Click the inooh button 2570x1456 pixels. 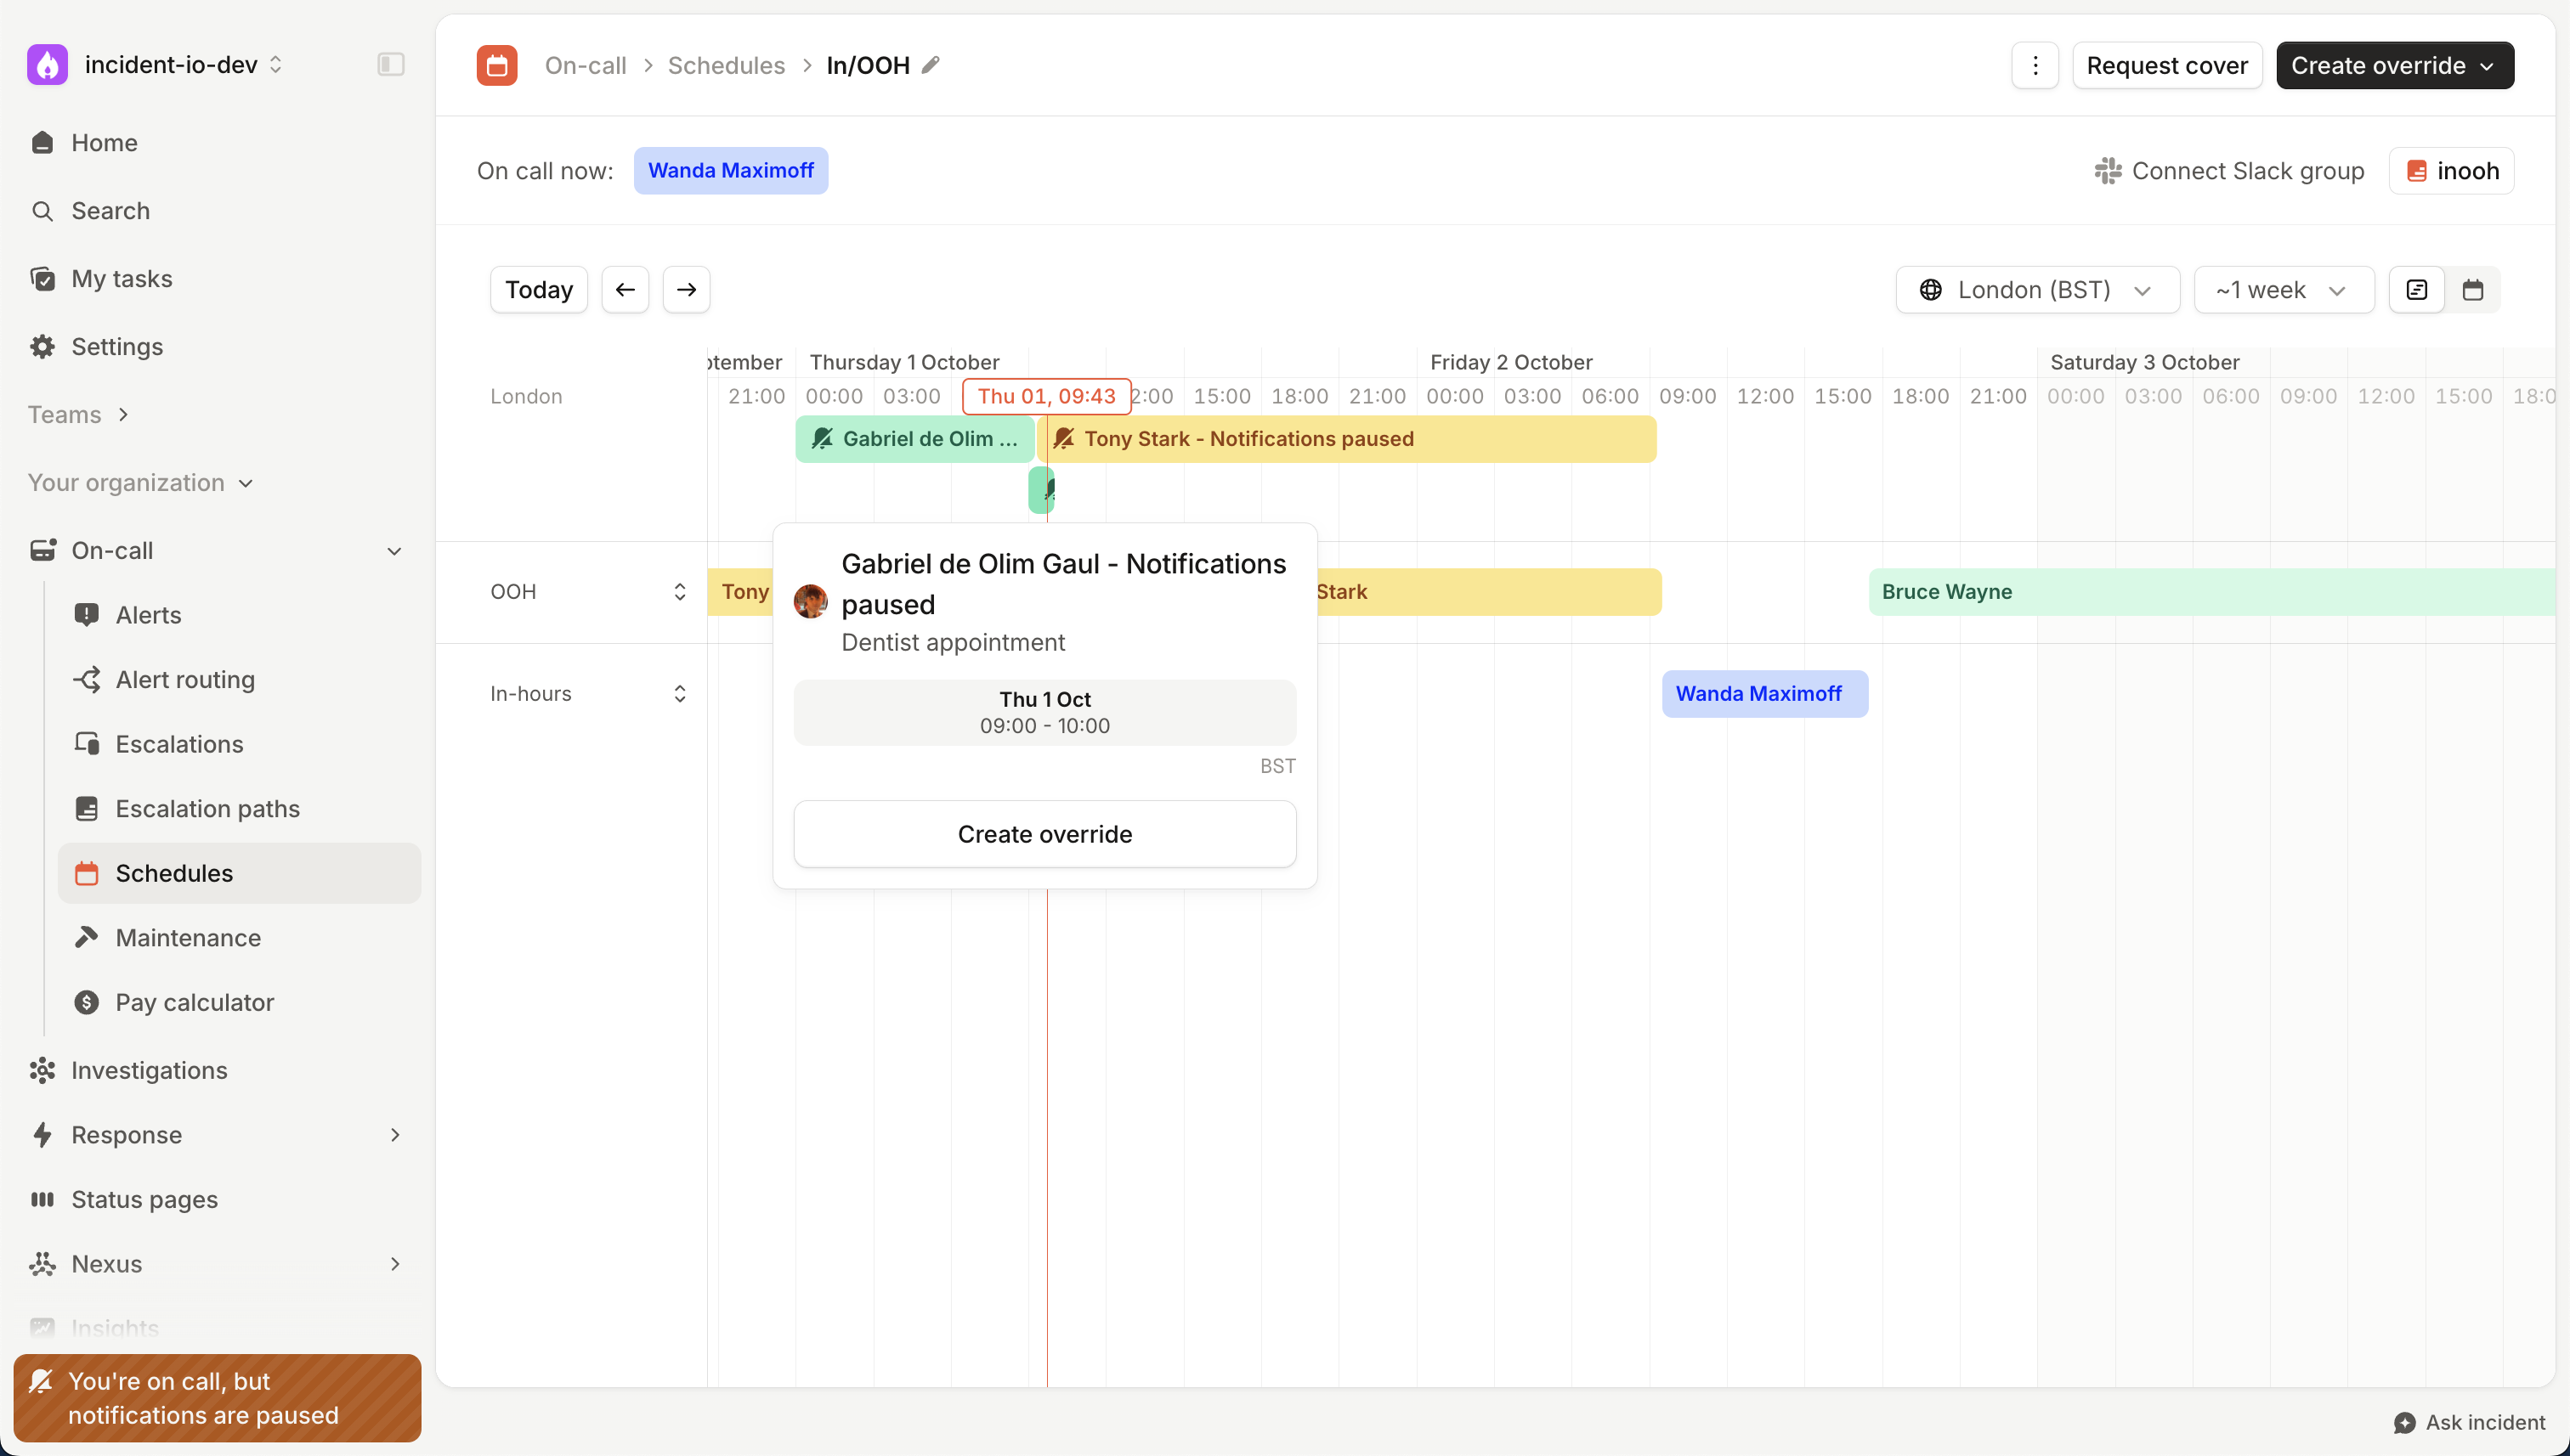coord(2451,171)
